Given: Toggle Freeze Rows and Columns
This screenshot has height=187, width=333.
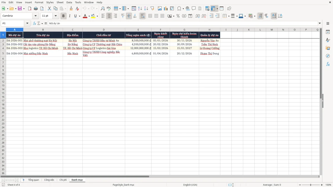Looking at the screenshot, I should [x=213, y=9].
